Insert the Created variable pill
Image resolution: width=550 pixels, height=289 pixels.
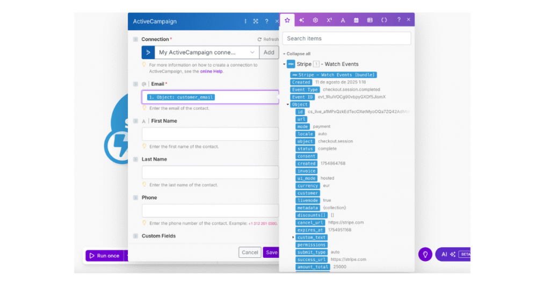tap(301, 82)
